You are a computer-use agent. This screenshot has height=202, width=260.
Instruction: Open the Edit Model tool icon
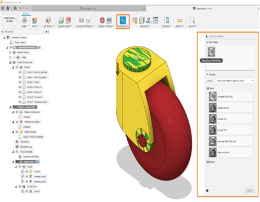[x=48, y=20]
